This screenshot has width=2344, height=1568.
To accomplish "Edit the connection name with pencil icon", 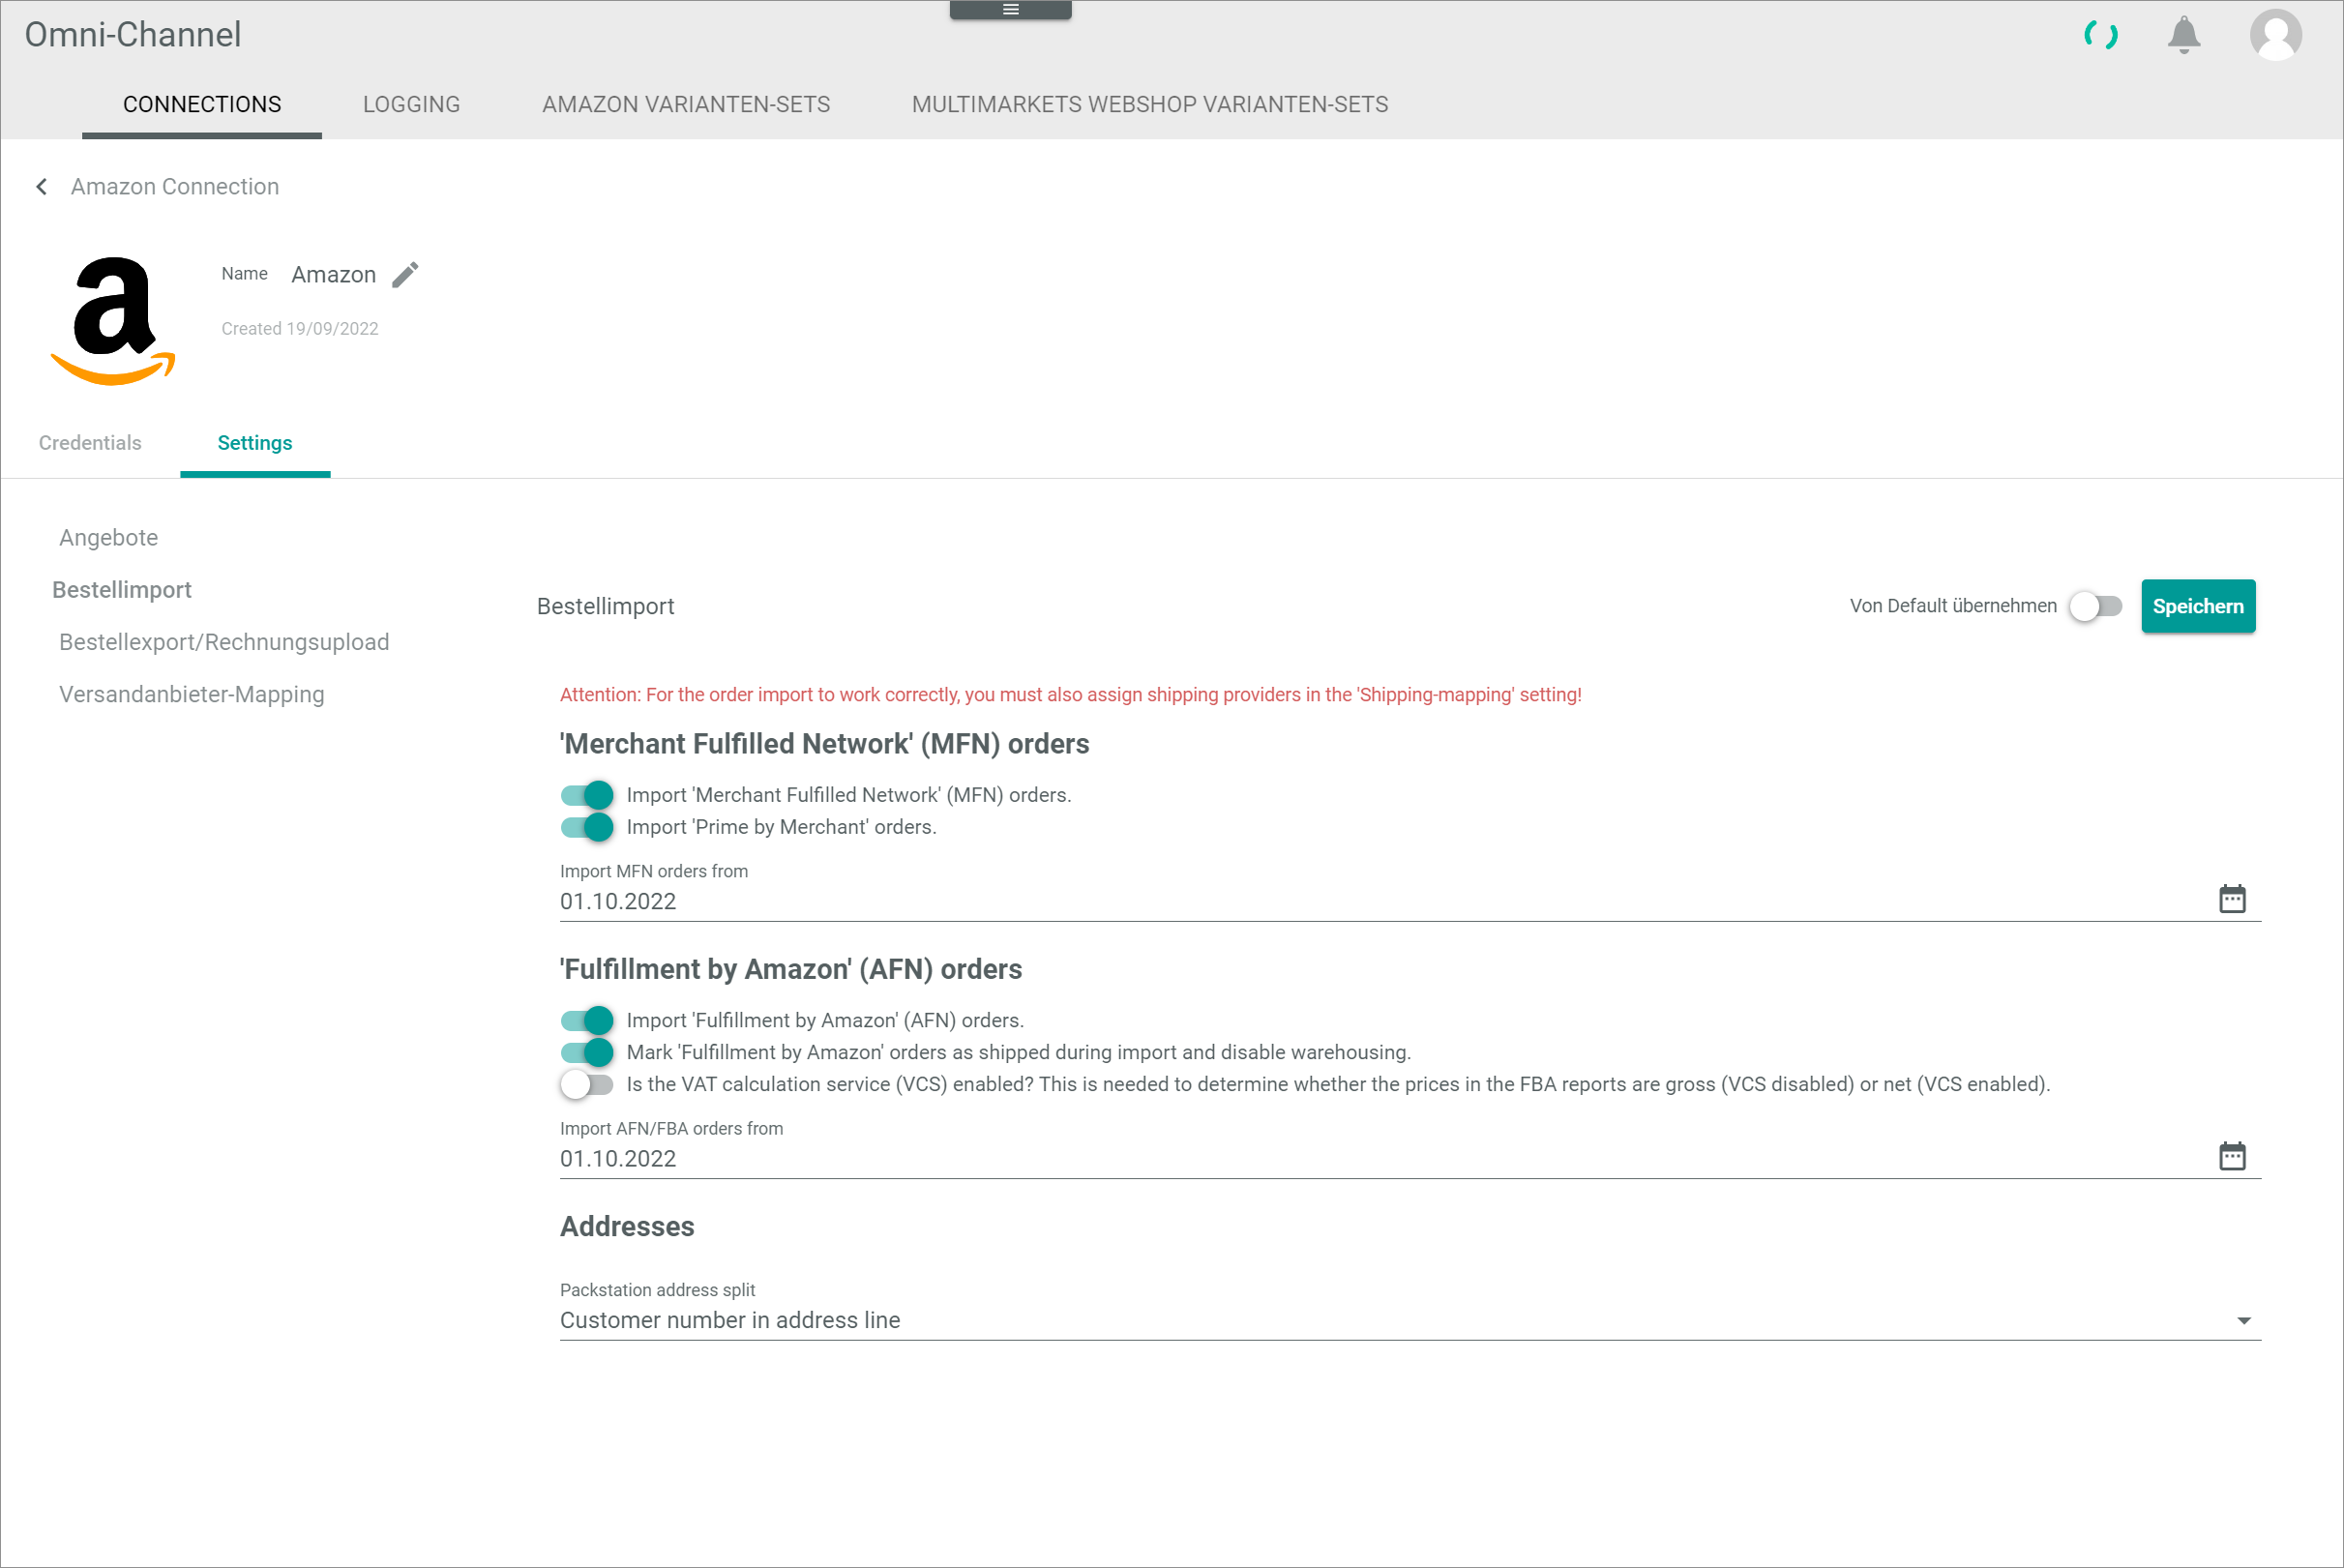I will [x=405, y=274].
